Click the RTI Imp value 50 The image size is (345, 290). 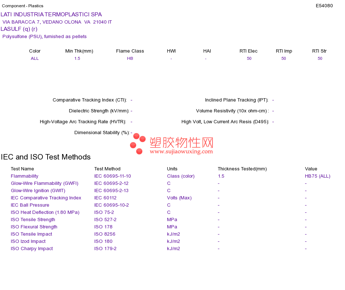click(x=284, y=58)
